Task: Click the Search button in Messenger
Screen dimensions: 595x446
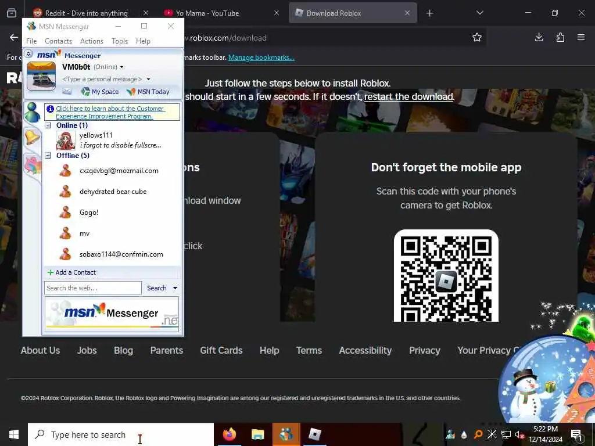Action: (157, 288)
